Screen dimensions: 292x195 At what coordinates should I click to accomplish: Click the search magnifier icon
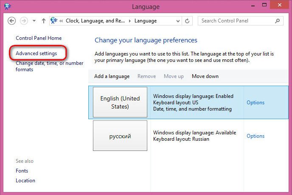point(277,21)
